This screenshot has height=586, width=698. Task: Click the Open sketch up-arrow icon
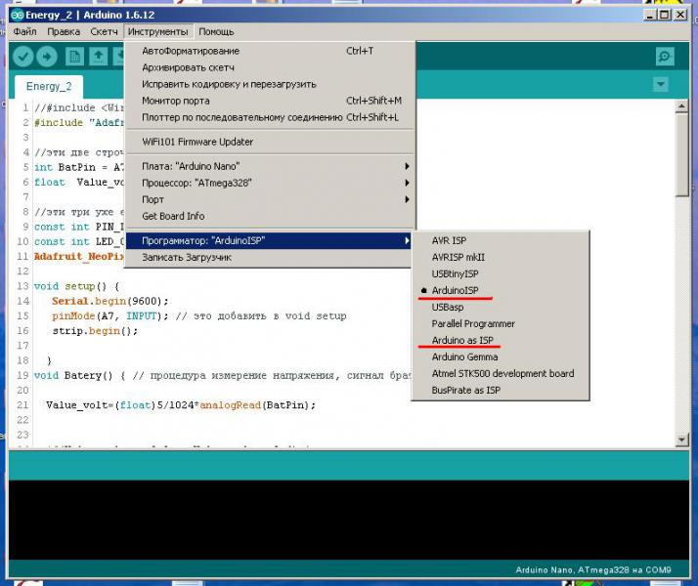[x=99, y=57]
